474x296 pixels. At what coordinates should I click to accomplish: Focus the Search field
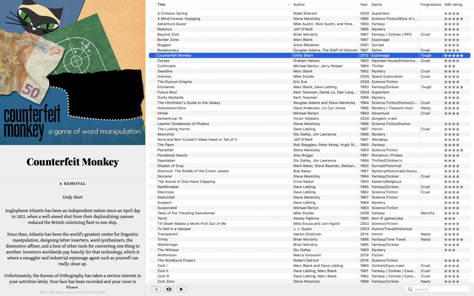tap(438, 289)
